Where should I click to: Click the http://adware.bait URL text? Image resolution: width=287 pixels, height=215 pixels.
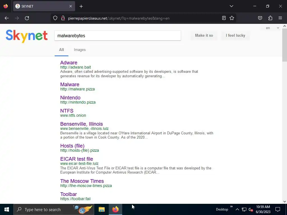tap(76, 67)
